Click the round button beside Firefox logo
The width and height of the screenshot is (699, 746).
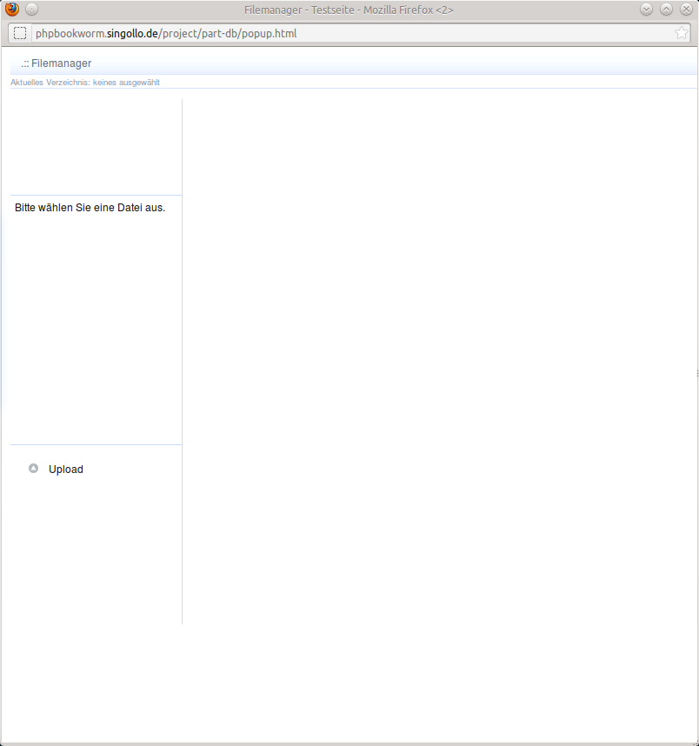point(32,9)
